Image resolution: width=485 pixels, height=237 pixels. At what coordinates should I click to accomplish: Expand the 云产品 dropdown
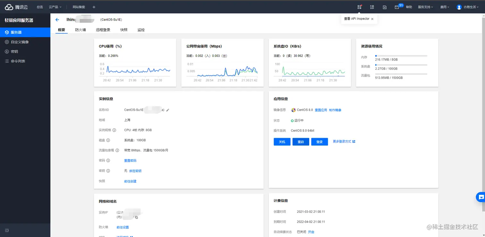[x=55, y=7]
